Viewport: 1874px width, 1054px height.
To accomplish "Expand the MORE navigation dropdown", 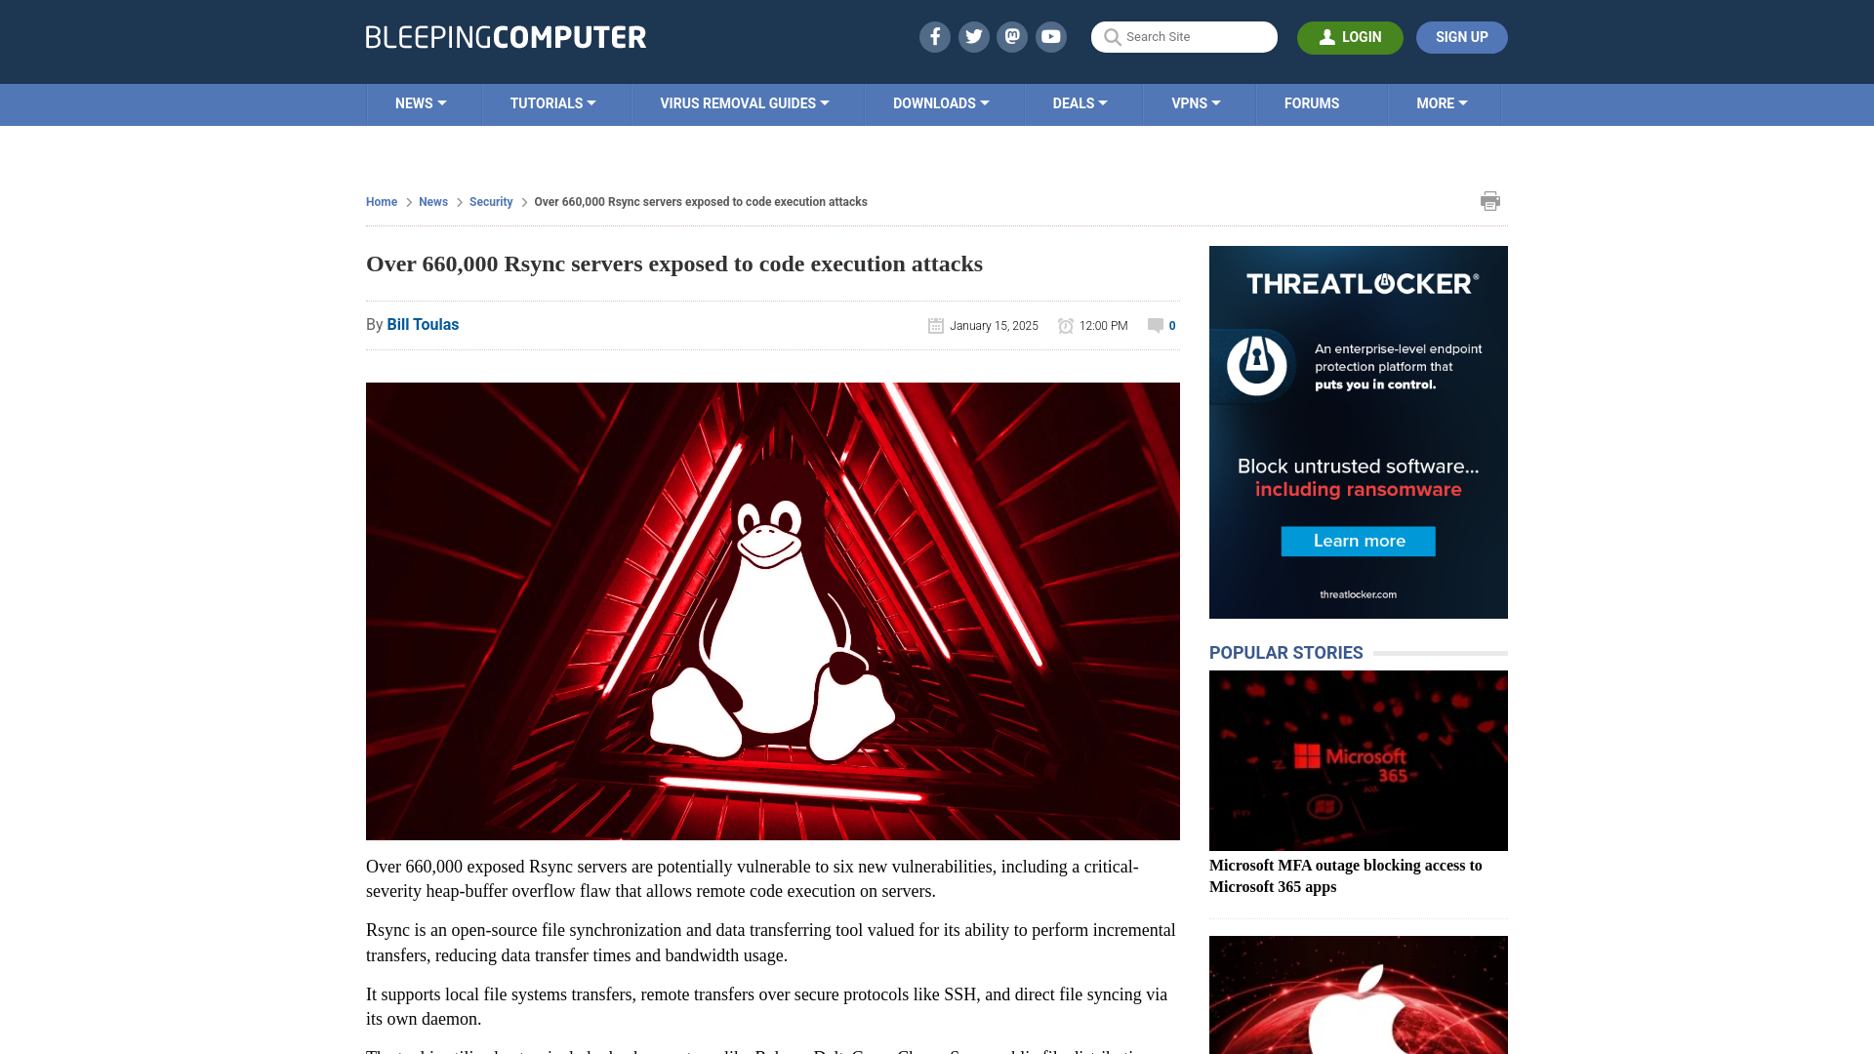I will (1443, 102).
